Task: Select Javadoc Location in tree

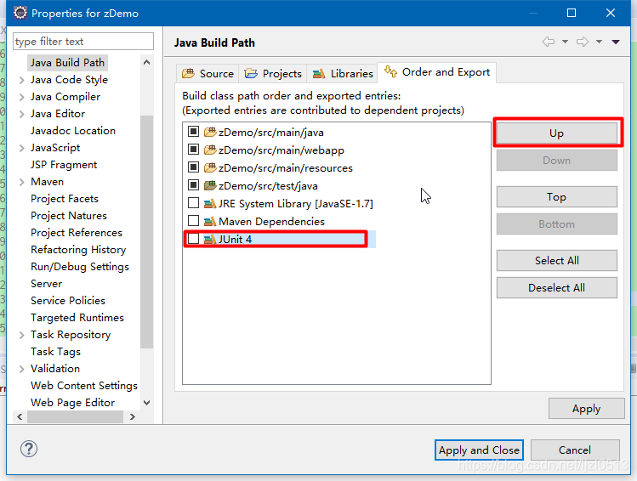Action: tap(73, 131)
